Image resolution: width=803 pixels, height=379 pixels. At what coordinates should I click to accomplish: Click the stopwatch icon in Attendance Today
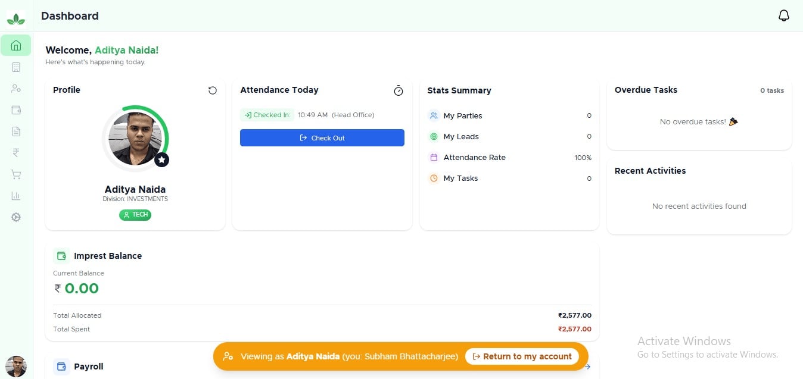coord(399,90)
